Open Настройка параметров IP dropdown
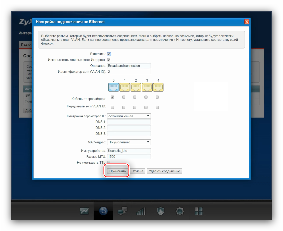283x231 pixels. pos(129,116)
